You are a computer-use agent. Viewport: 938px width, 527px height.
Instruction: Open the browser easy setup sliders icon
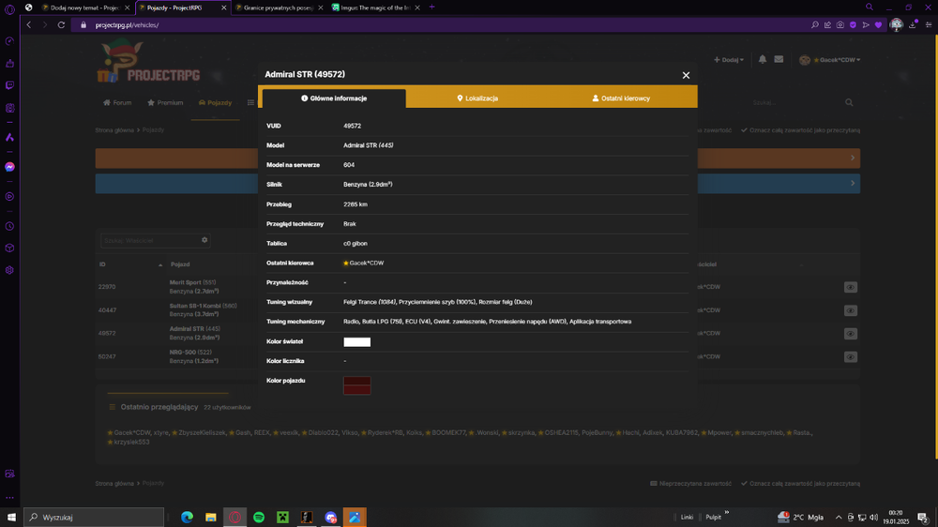tap(929, 25)
